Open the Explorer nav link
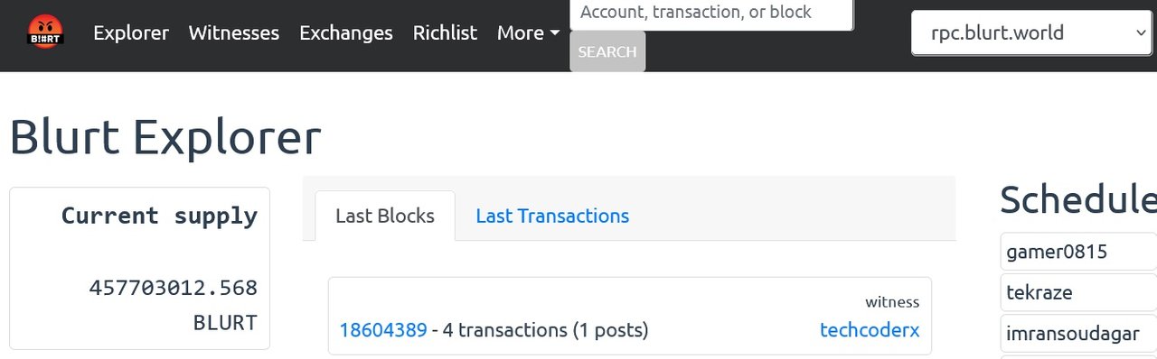Image resolution: width=1157 pixels, height=359 pixels. click(x=131, y=33)
